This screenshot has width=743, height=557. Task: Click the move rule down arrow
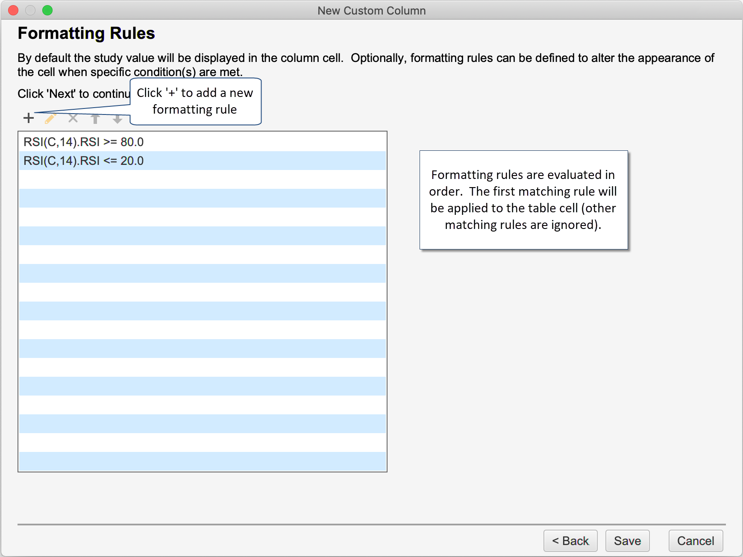point(117,119)
